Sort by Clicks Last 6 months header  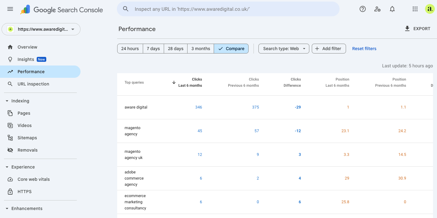click(x=190, y=82)
